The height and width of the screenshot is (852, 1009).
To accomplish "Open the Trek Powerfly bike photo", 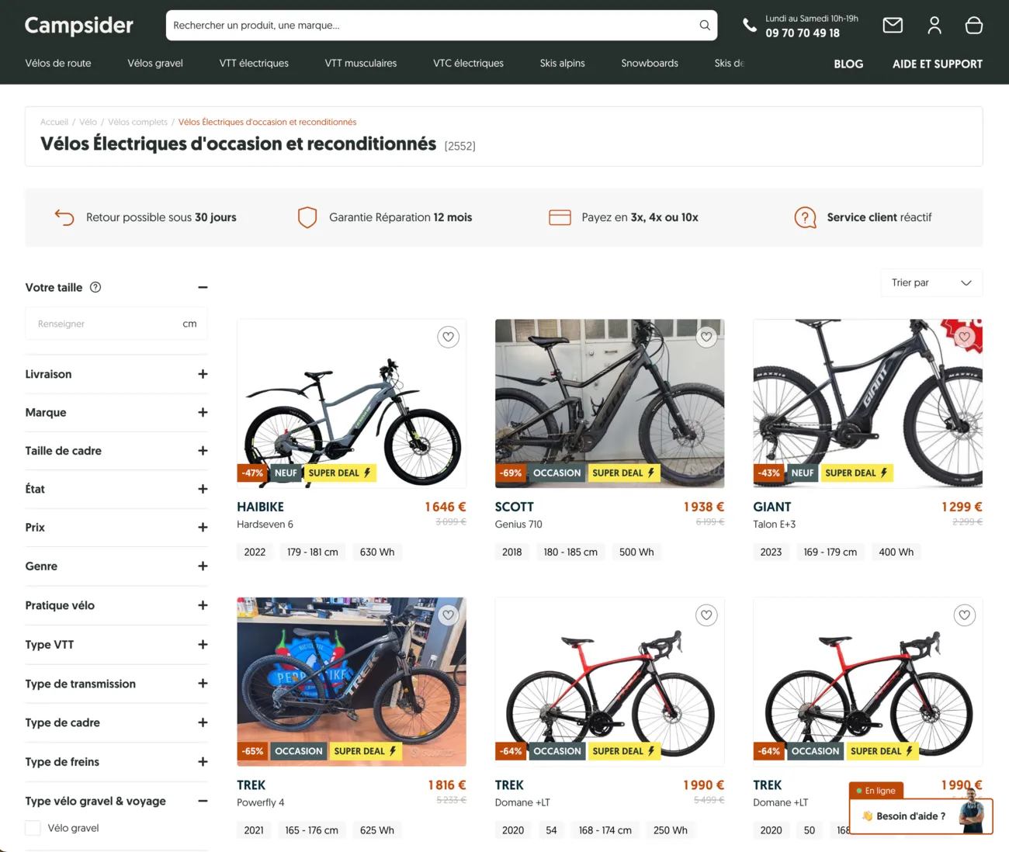I will click(352, 681).
